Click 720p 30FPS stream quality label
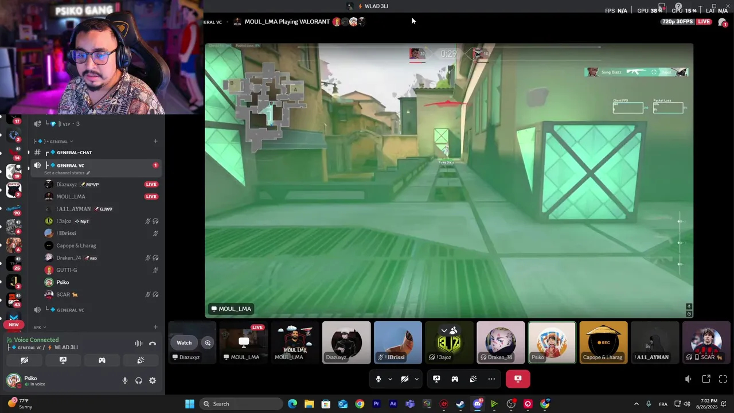 tap(677, 22)
